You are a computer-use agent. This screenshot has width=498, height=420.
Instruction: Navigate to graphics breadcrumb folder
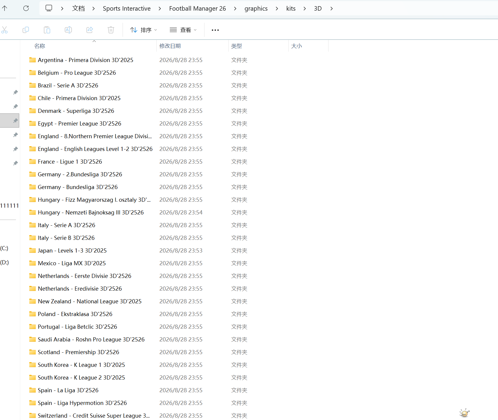(x=256, y=9)
